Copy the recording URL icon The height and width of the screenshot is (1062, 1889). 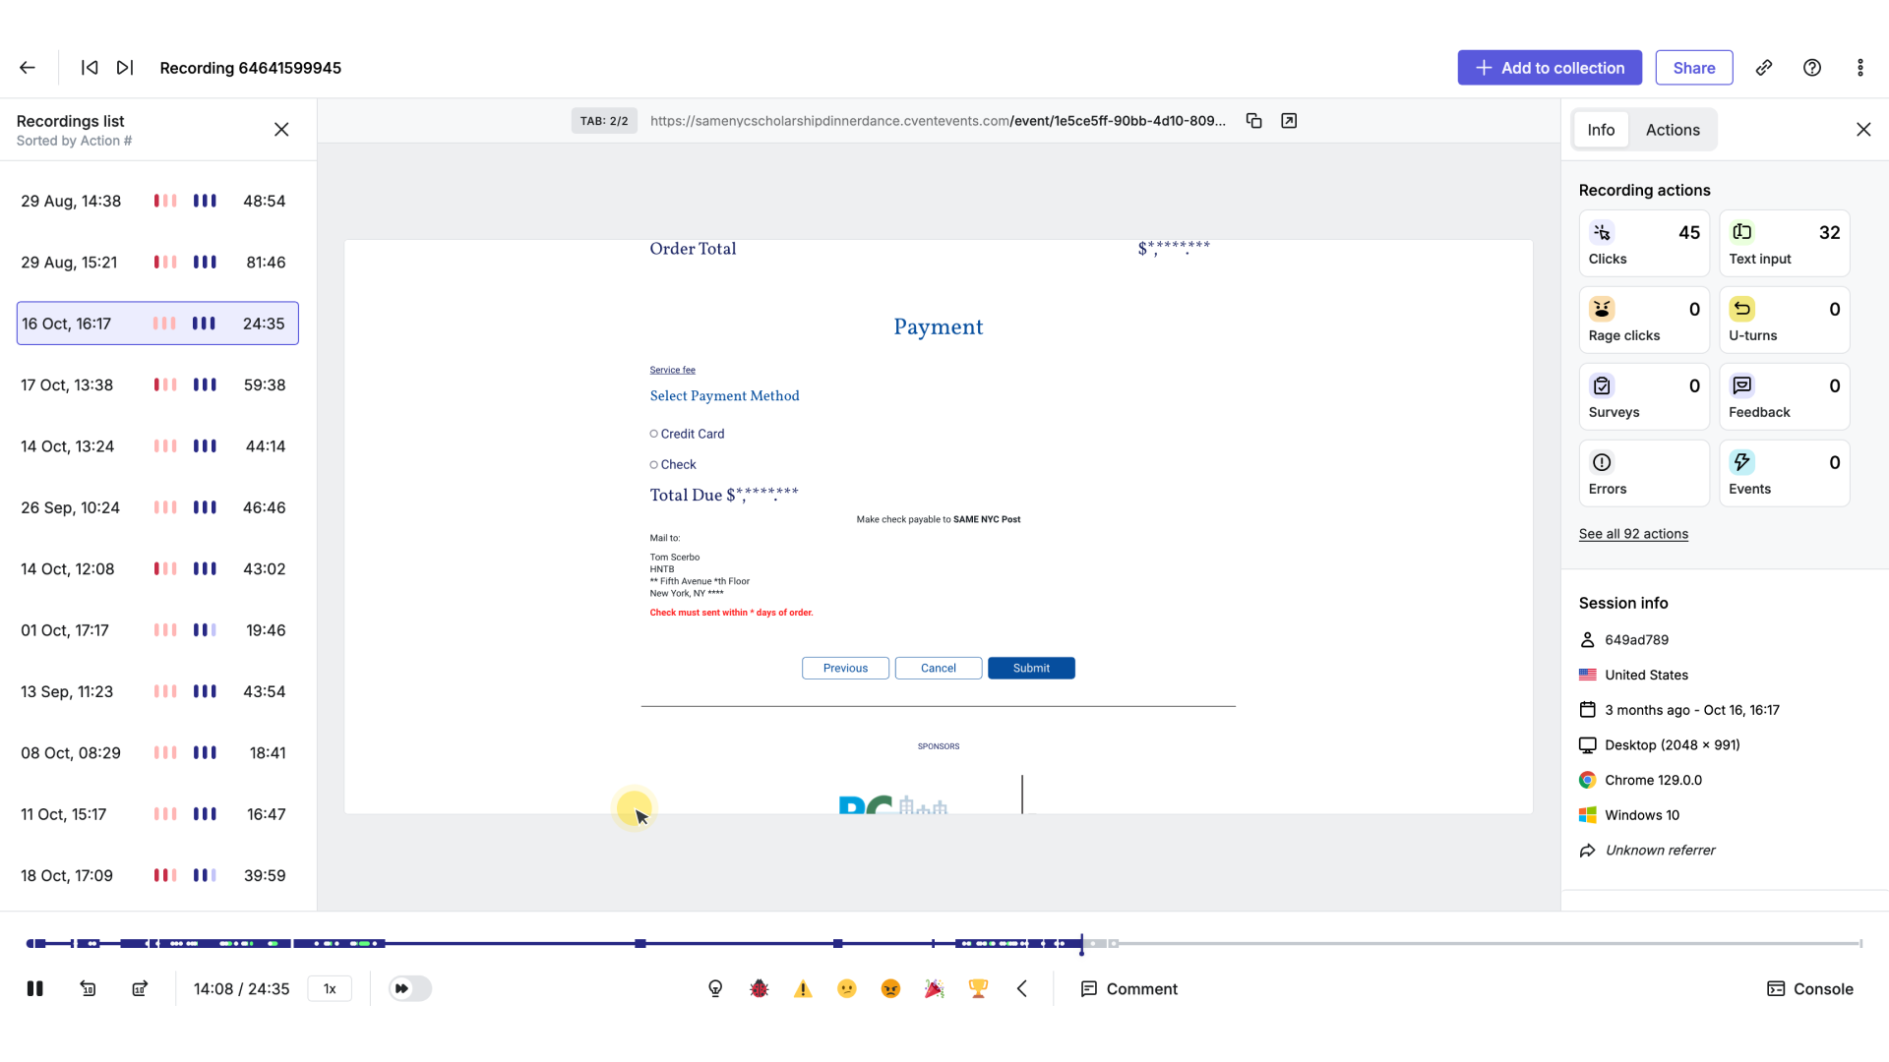pyautogui.click(x=1253, y=121)
